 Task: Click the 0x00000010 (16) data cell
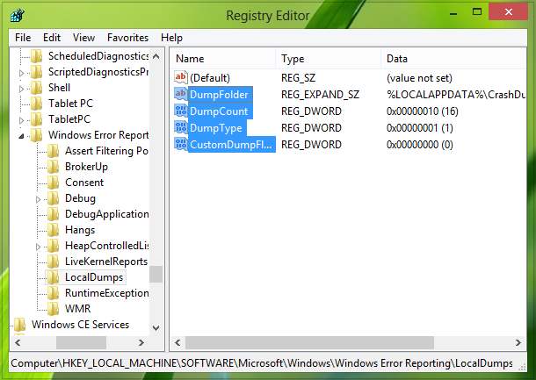coord(423,111)
